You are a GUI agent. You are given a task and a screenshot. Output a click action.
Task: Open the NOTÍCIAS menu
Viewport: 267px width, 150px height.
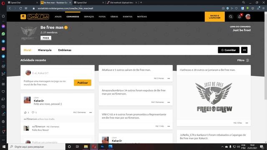(x=142, y=17)
